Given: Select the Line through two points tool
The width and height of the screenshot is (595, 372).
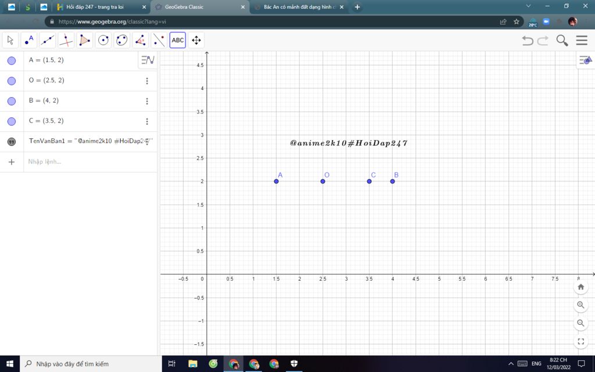Looking at the screenshot, I should [48, 40].
